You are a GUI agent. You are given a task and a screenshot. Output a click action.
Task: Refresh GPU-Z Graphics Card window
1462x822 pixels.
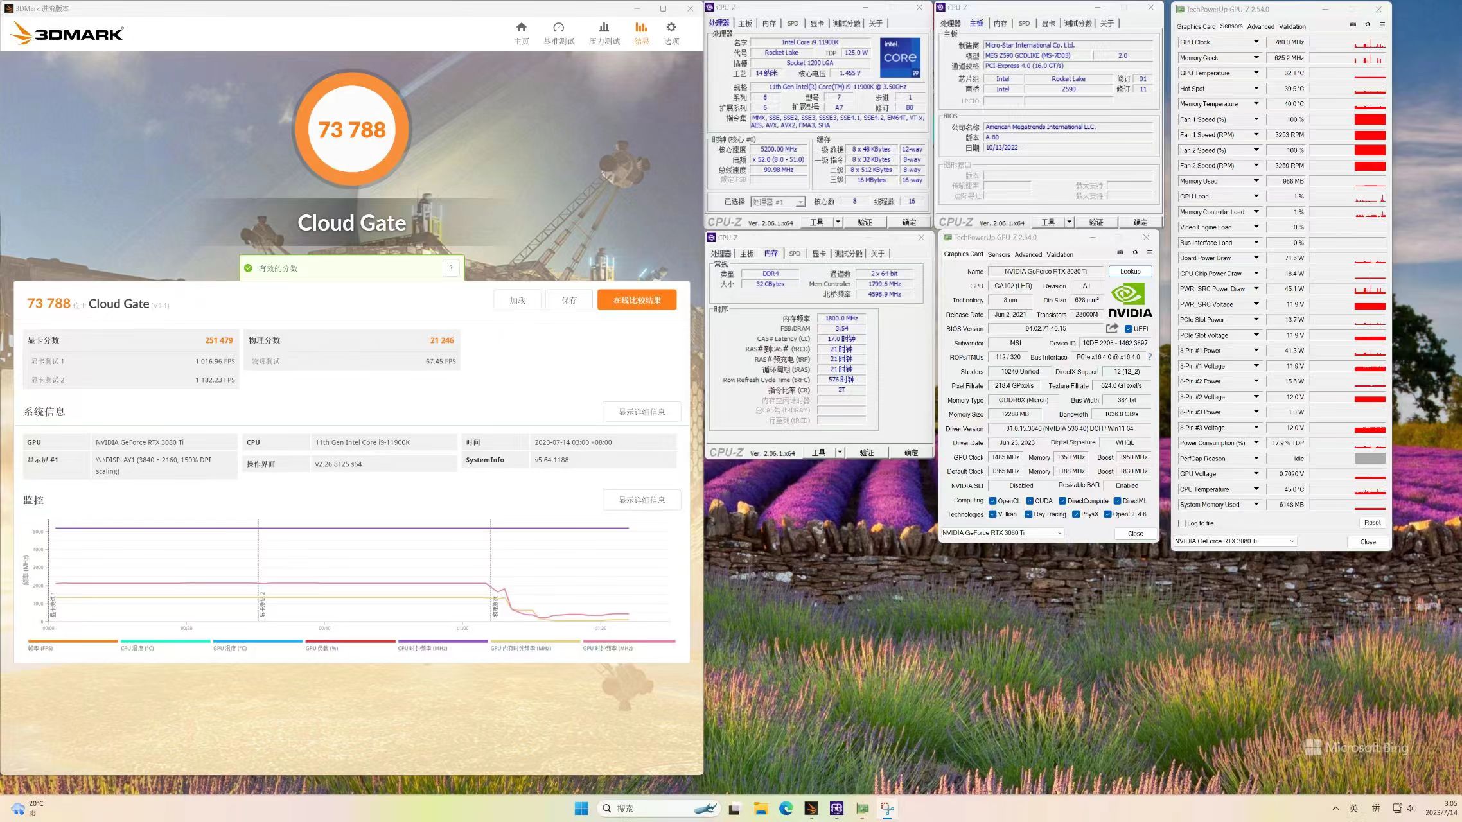(x=1135, y=252)
